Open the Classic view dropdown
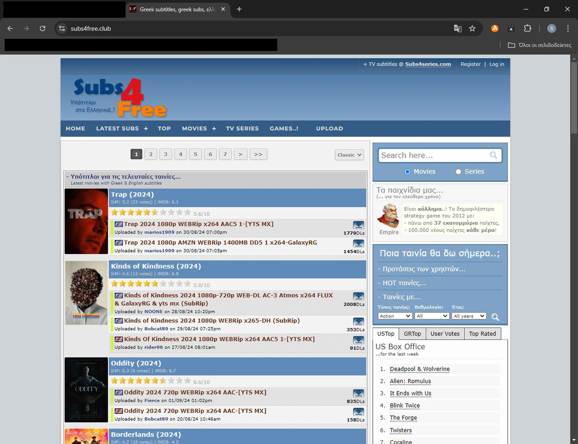This screenshot has height=444, width=578. [x=349, y=155]
